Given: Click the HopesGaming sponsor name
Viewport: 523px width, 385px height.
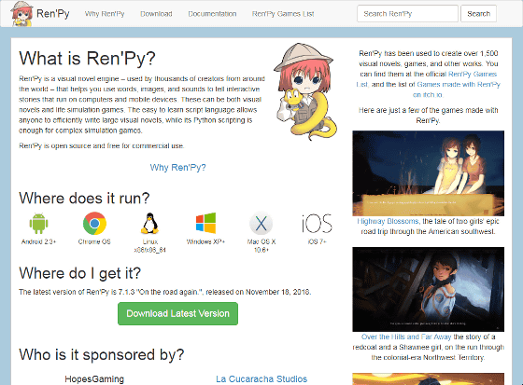Looking at the screenshot, I should [x=94, y=379].
